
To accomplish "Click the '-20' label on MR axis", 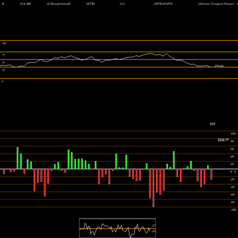I will pos(232,179).
